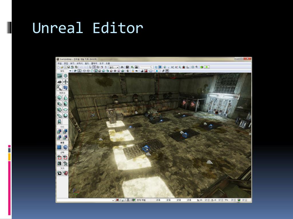This screenshot has height=219, width=293.
Task: Enable Brush Wireframe view mode
Action: pyautogui.click(x=84, y=71)
